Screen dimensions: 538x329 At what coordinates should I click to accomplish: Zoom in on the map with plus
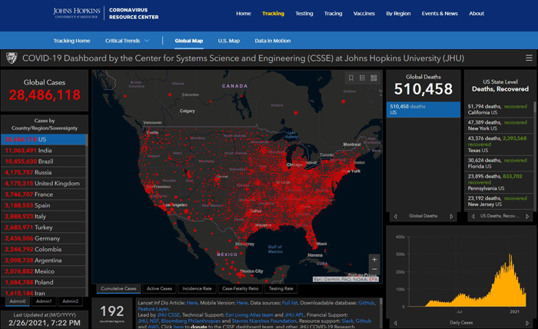coord(374,260)
